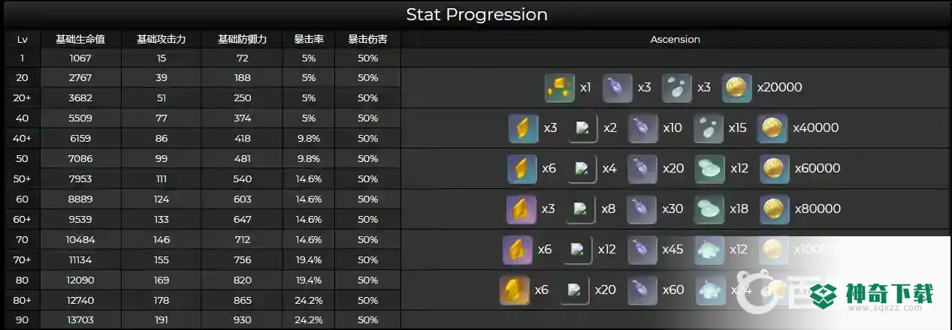952x330 pixels.
Task: Select the gem chunk icon x3 row 60+
Action: pyautogui.click(x=521, y=209)
